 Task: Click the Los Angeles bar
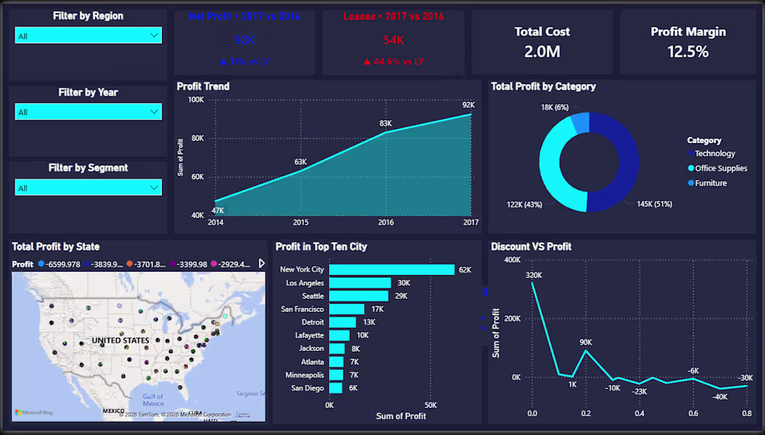[x=360, y=283]
